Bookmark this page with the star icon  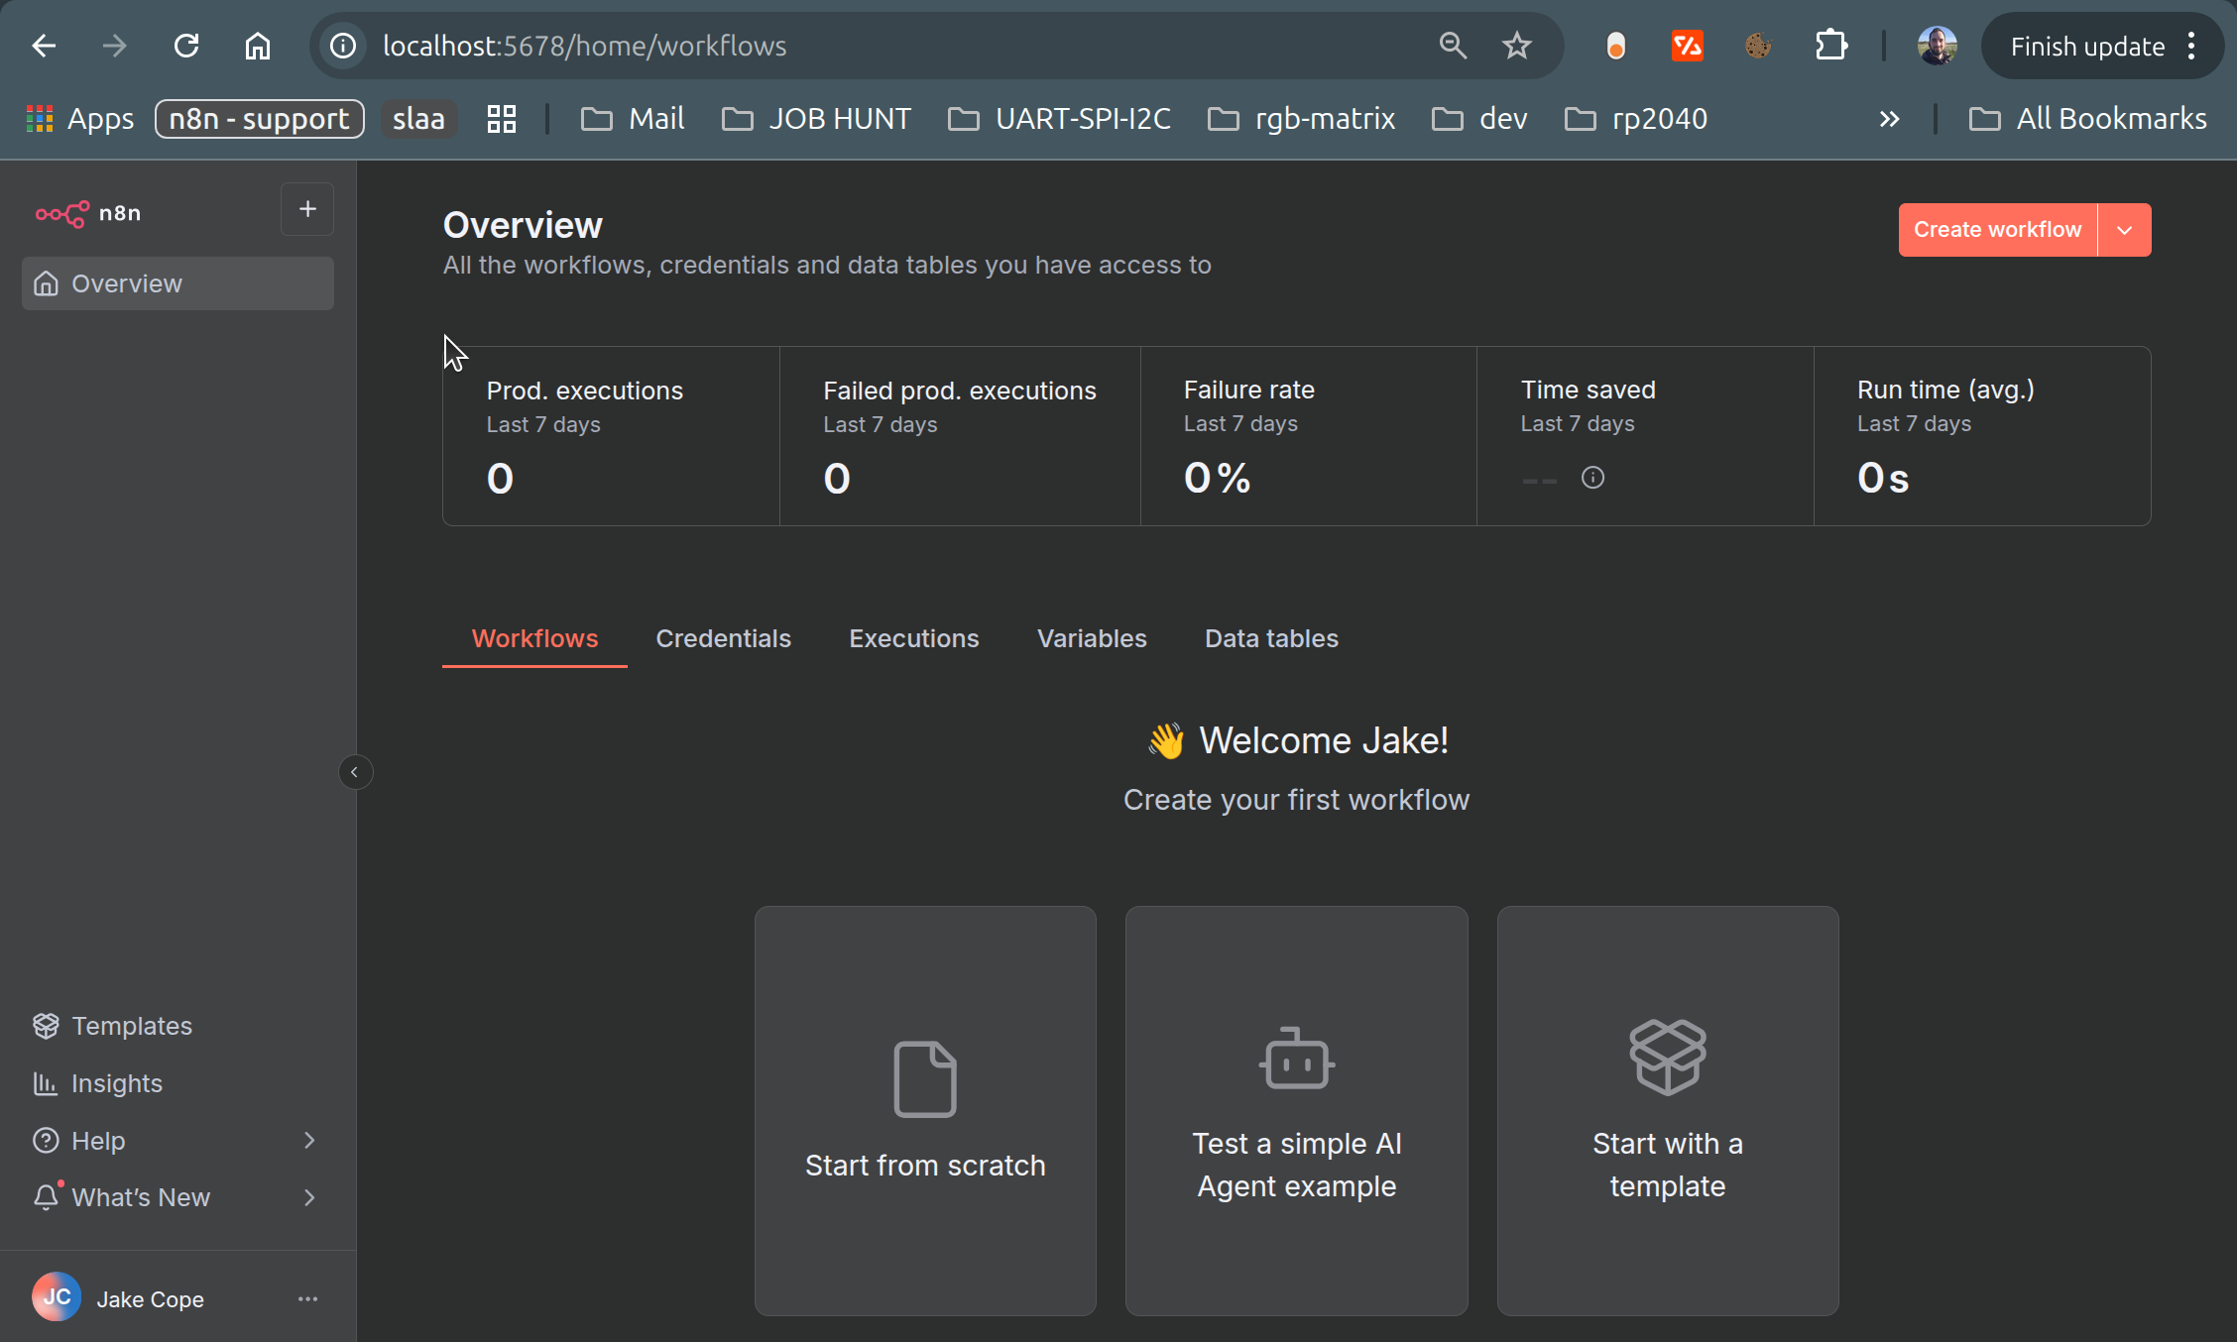click(x=1516, y=46)
